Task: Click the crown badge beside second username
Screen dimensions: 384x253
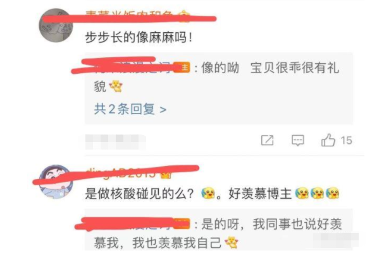Action: [166, 174]
